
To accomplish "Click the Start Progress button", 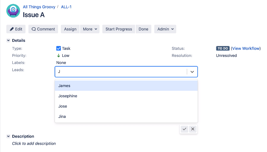I will [119, 29].
